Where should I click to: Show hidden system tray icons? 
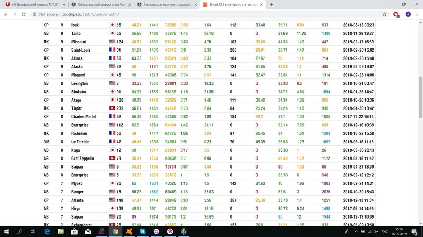(x=356, y=231)
